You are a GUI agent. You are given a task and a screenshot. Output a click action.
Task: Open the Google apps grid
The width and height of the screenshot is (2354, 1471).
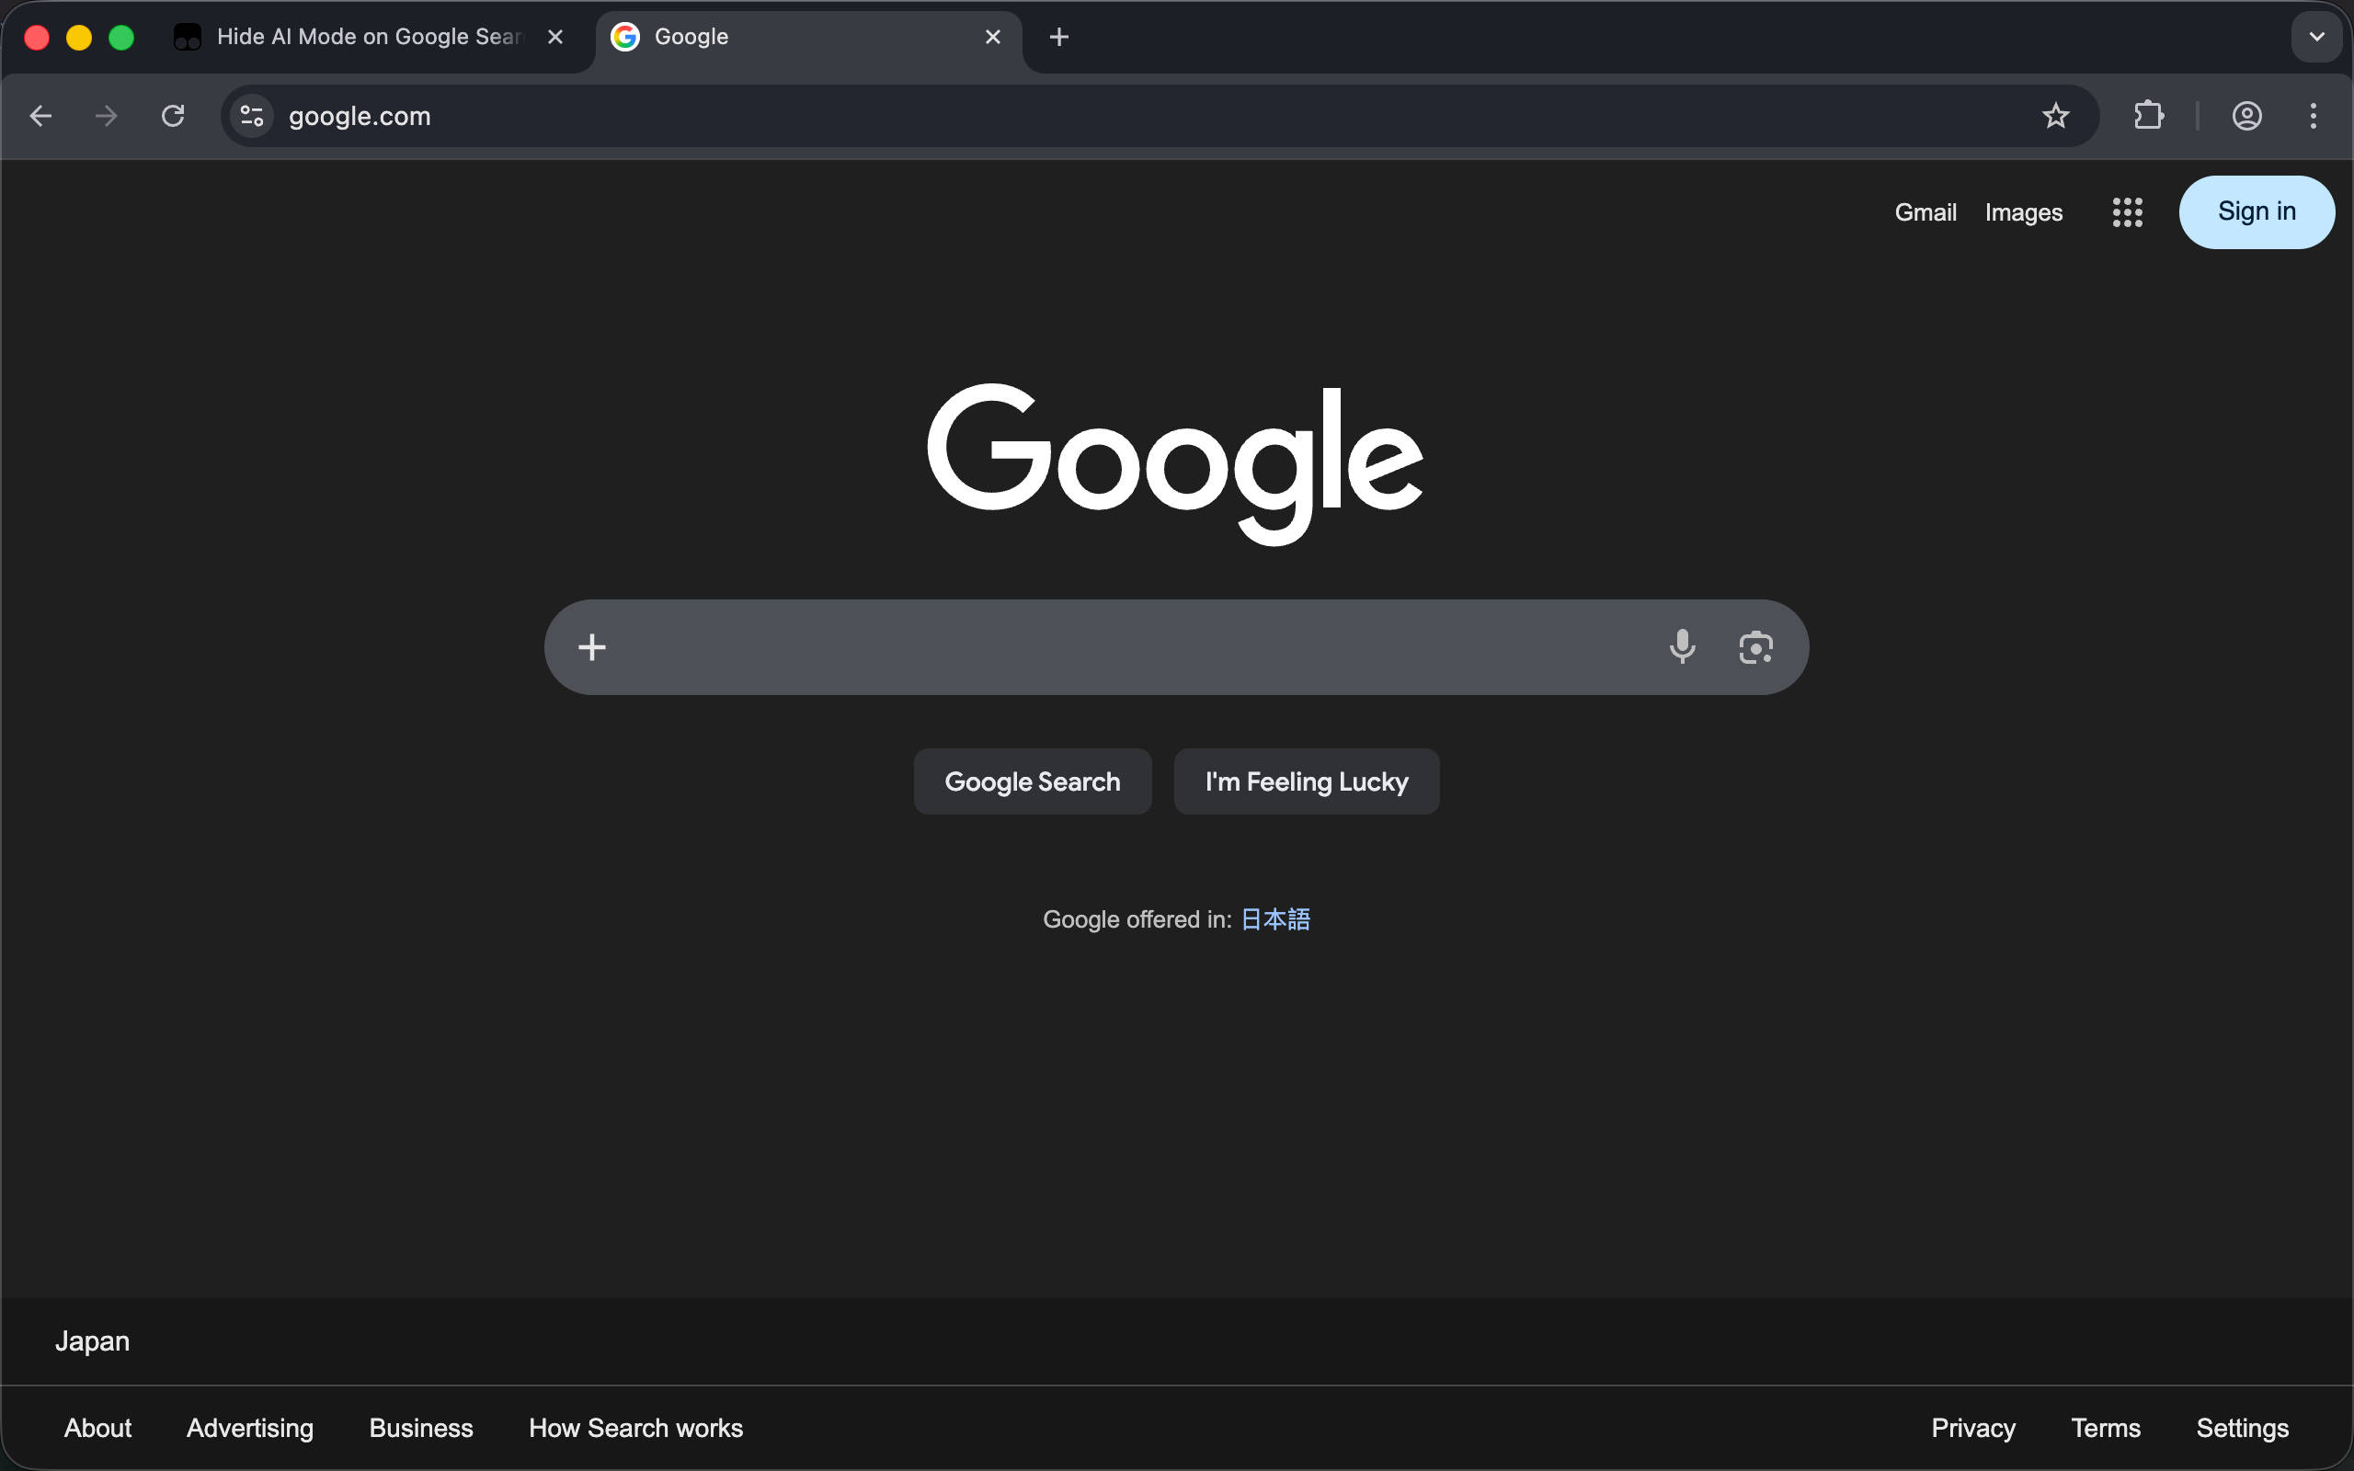(x=2126, y=212)
